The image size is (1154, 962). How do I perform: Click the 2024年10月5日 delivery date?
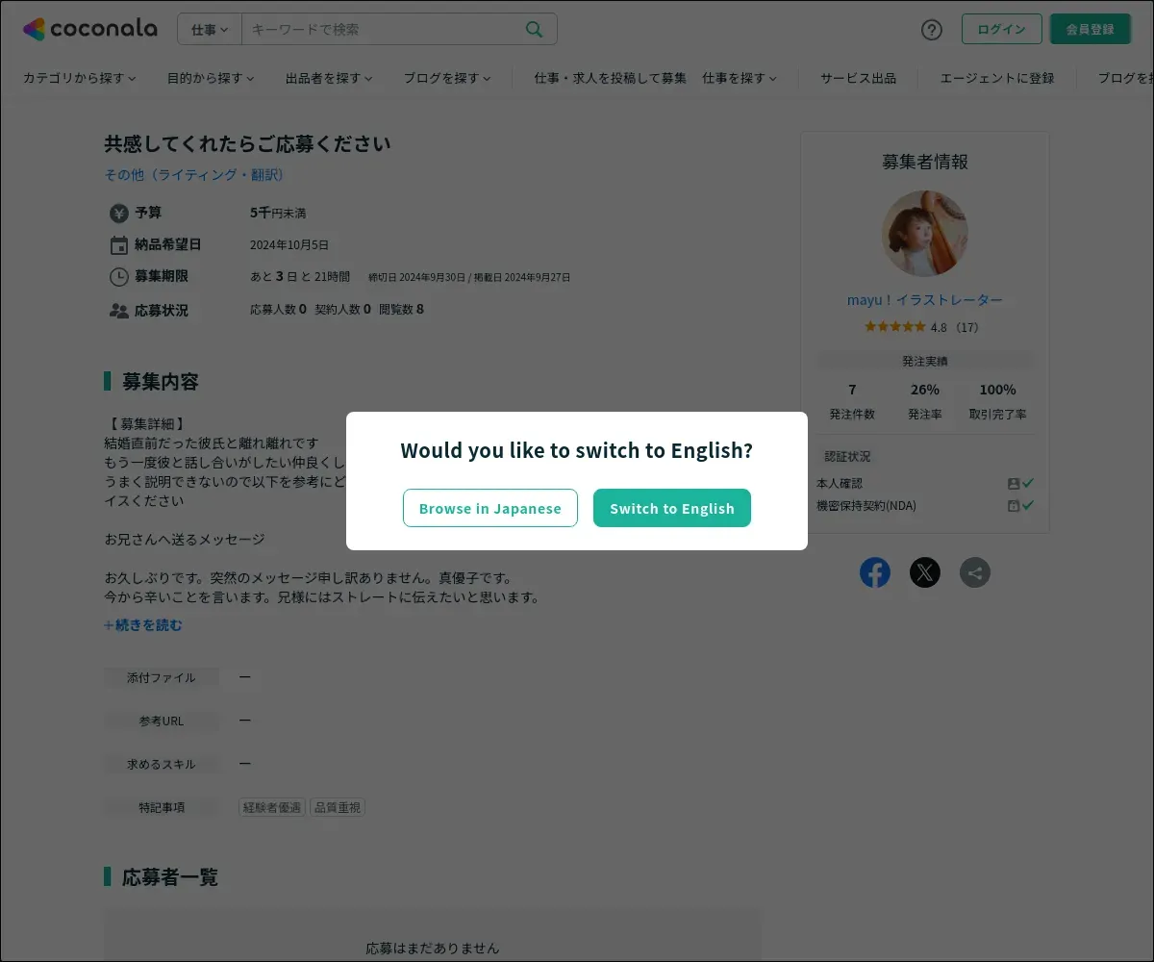coord(289,244)
